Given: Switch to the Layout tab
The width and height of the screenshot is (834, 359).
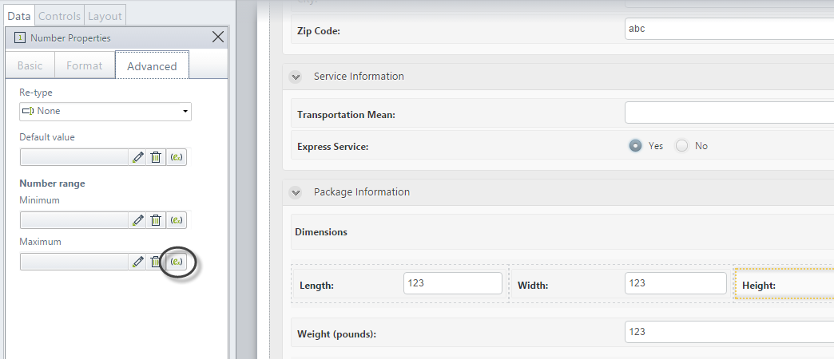Looking at the screenshot, I should click(x=105, y=16).
